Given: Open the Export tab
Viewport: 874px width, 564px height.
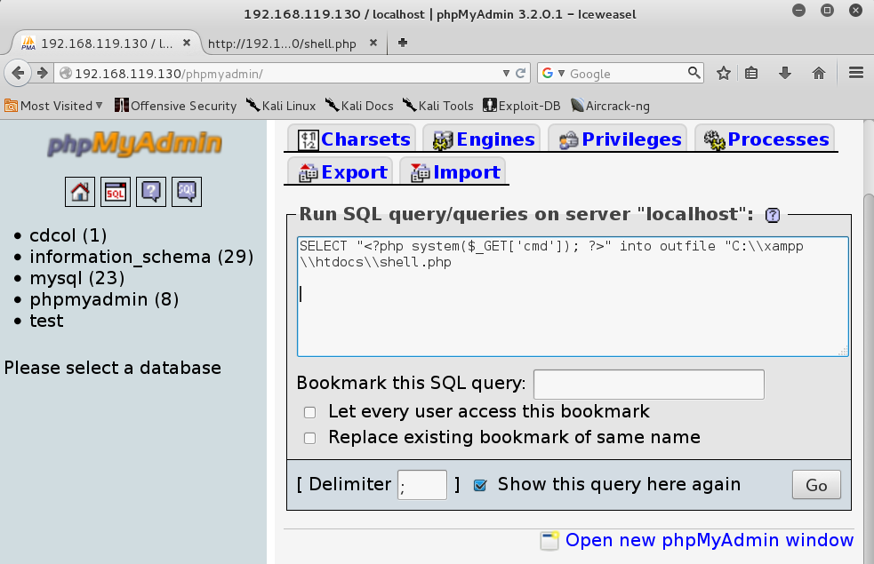Looking at the screenshot, I should [341, 172].
